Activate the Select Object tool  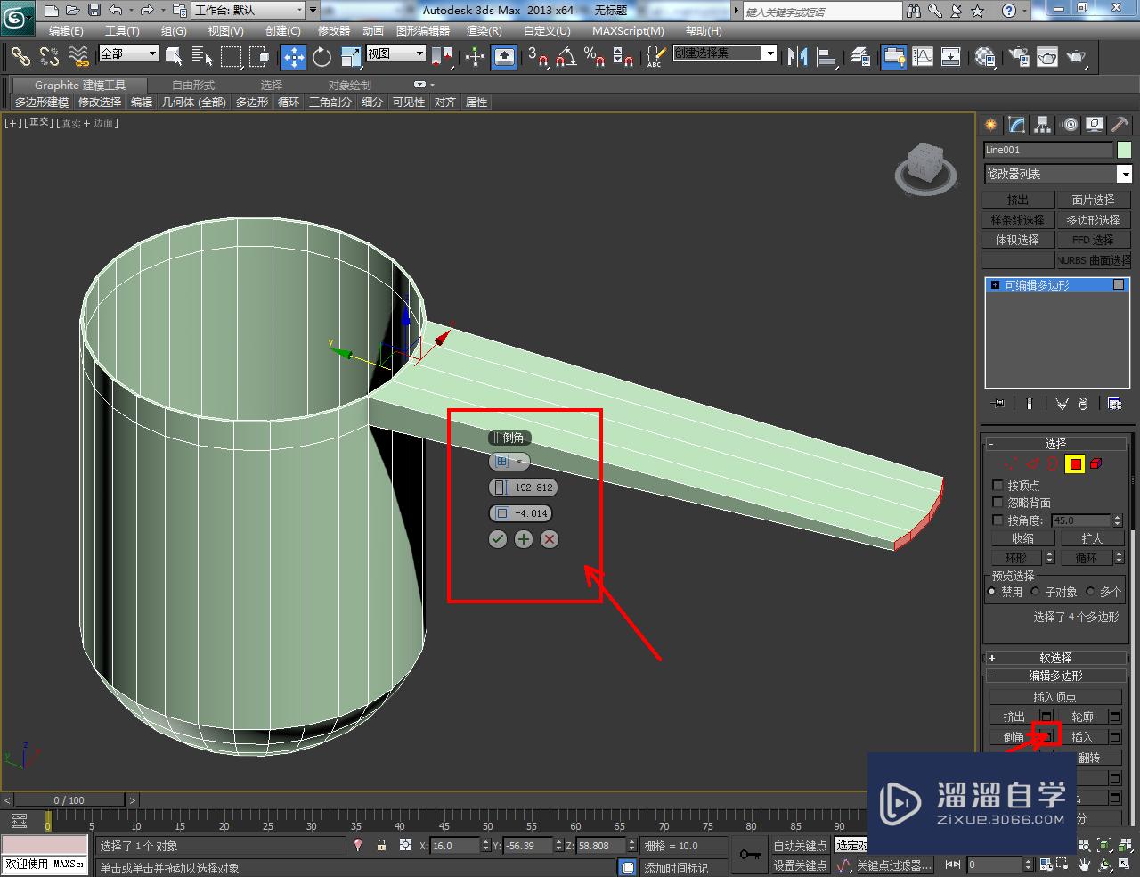click(x=174, y=56)
